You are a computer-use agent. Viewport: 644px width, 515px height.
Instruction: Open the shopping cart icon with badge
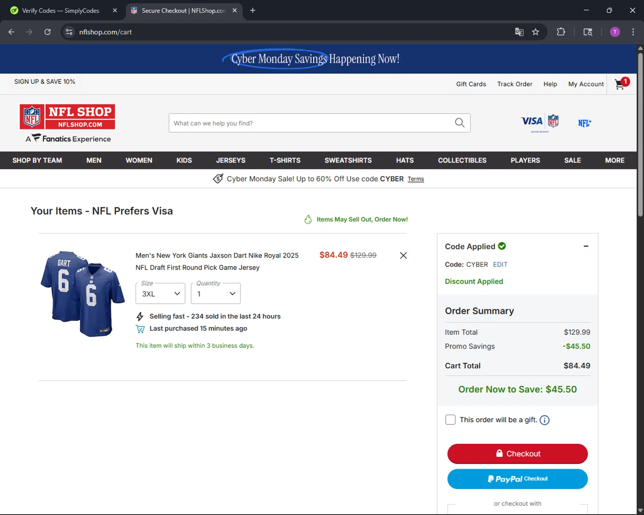tap(621, 83)
